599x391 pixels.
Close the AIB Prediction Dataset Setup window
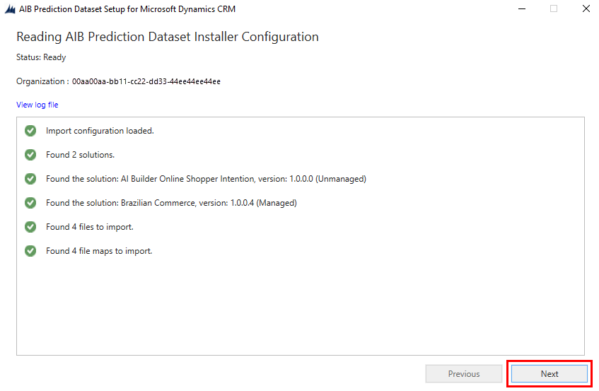[x=586, y=9]
